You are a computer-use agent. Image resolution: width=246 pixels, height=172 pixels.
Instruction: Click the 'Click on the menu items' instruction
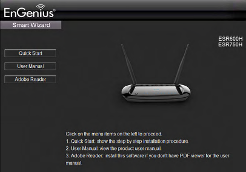point(114,134)
